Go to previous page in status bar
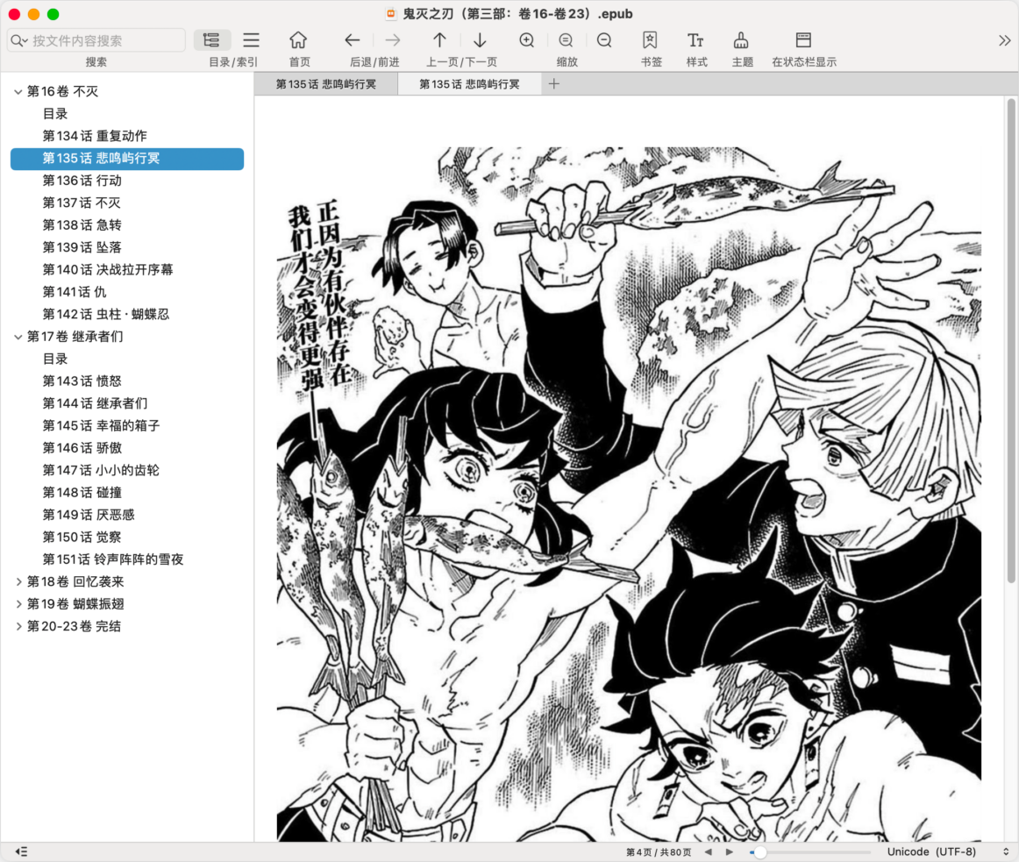This screenshot has width=1019, height=862. tap(709, 851)
